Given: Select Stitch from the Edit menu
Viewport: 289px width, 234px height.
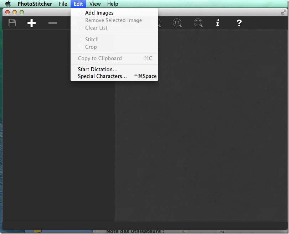Looking at the screenshot, I should [92, 40].
